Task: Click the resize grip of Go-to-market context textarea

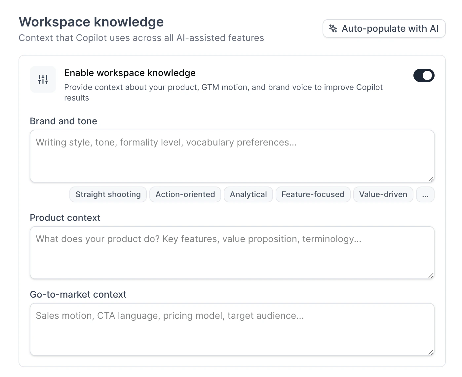Action: (x=431, y=353)
